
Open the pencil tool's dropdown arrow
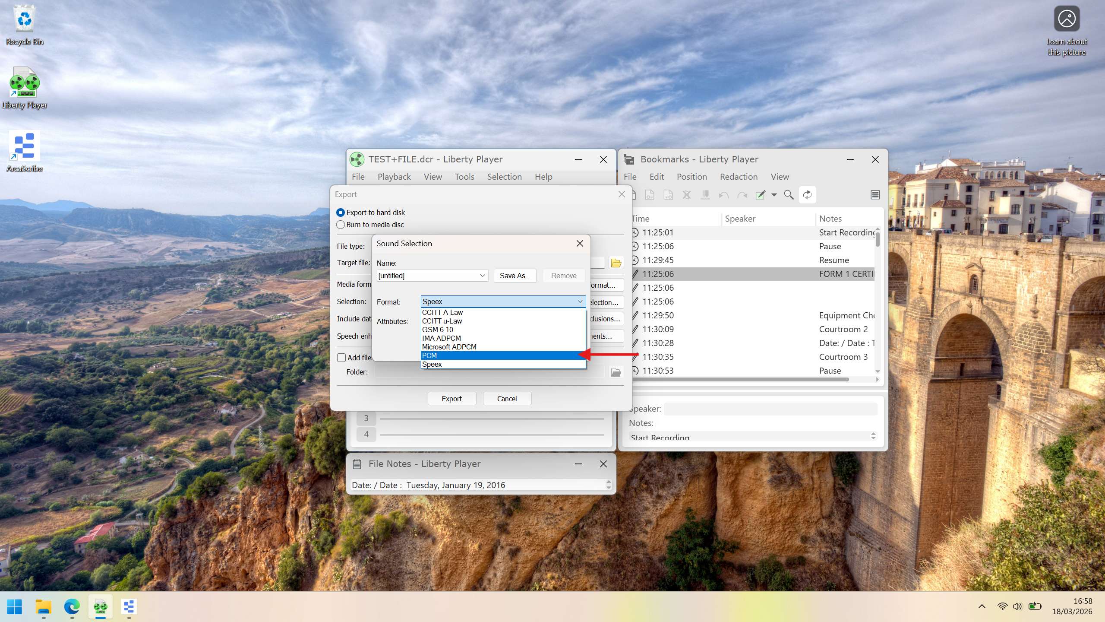coord(774,195)
